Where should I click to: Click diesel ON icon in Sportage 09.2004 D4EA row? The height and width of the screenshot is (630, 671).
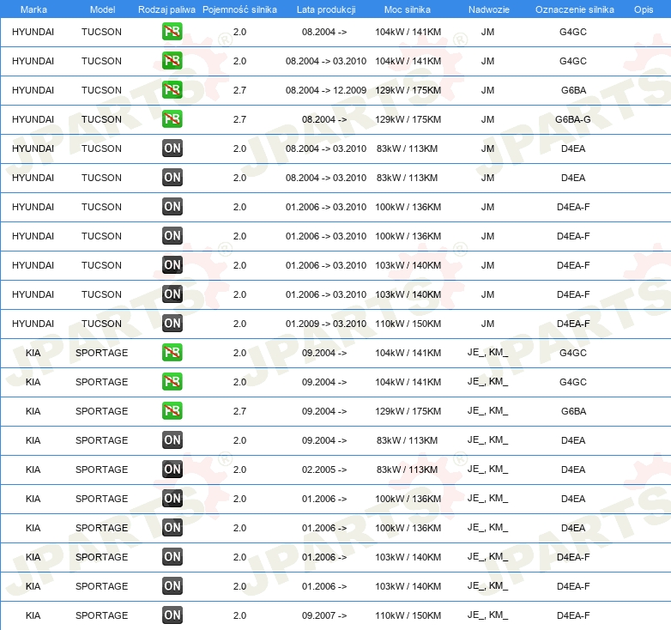pos(172,440)
